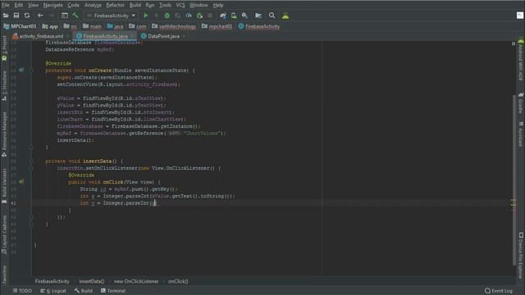Click the mpchart01 package breadcrumb
Image resolution: width=525 pixels, height=295 pixels.
tap(217, 26)
